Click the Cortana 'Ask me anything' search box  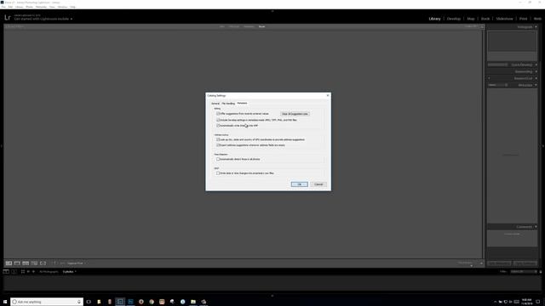point(47,302)
